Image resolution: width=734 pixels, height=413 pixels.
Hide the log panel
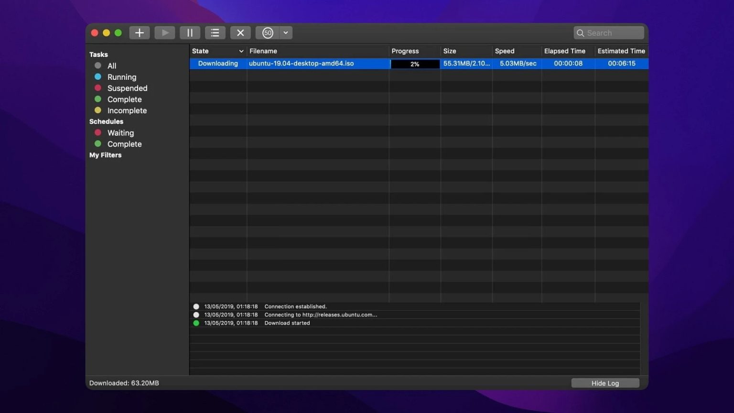point(605,383)
